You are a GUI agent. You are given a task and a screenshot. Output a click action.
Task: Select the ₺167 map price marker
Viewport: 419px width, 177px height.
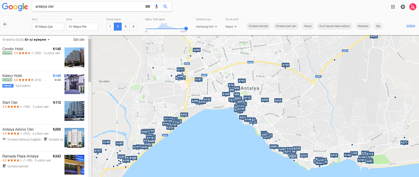98,150
